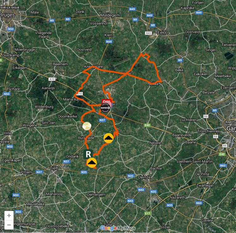
Task: Click the green E40 highway shield near Aalter
Action: tap(147, 125)
